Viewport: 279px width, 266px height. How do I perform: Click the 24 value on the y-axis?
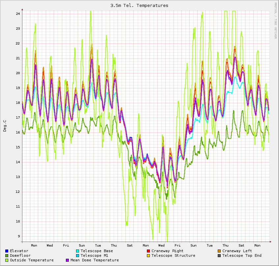17,14
